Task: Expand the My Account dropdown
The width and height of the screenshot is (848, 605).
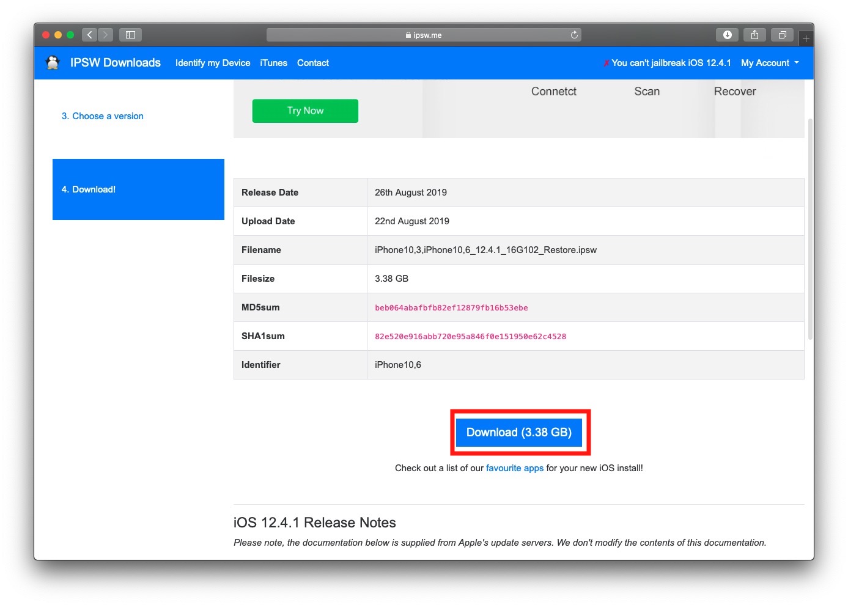Action: click(770, 63)
